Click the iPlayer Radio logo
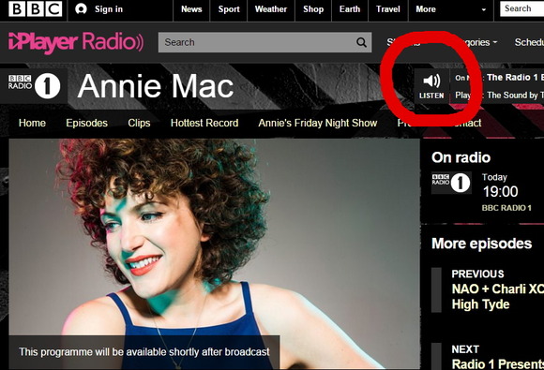Viewport: 544px width, 370px height. click(76, 42)
